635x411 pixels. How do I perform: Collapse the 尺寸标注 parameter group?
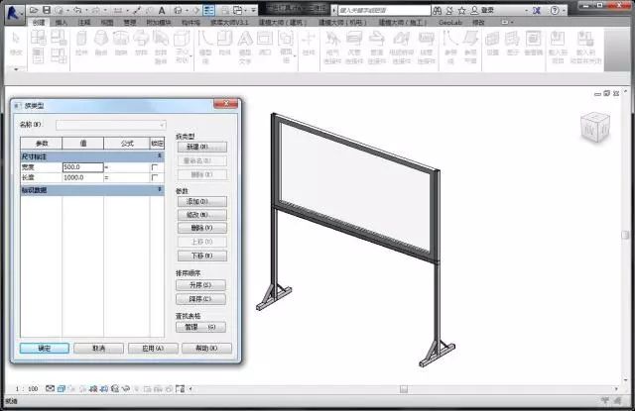160,156
